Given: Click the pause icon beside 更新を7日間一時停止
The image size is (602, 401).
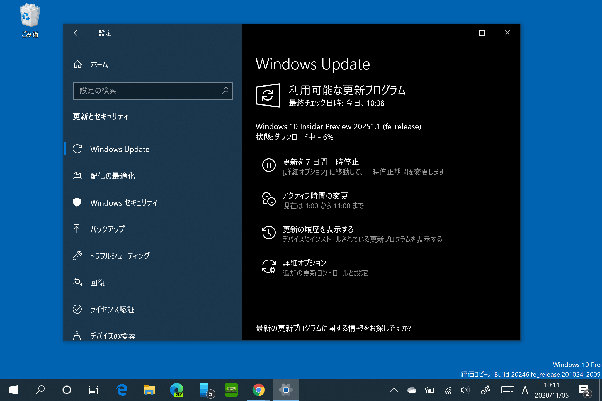Looking at the screenshot, I should 268,165.
